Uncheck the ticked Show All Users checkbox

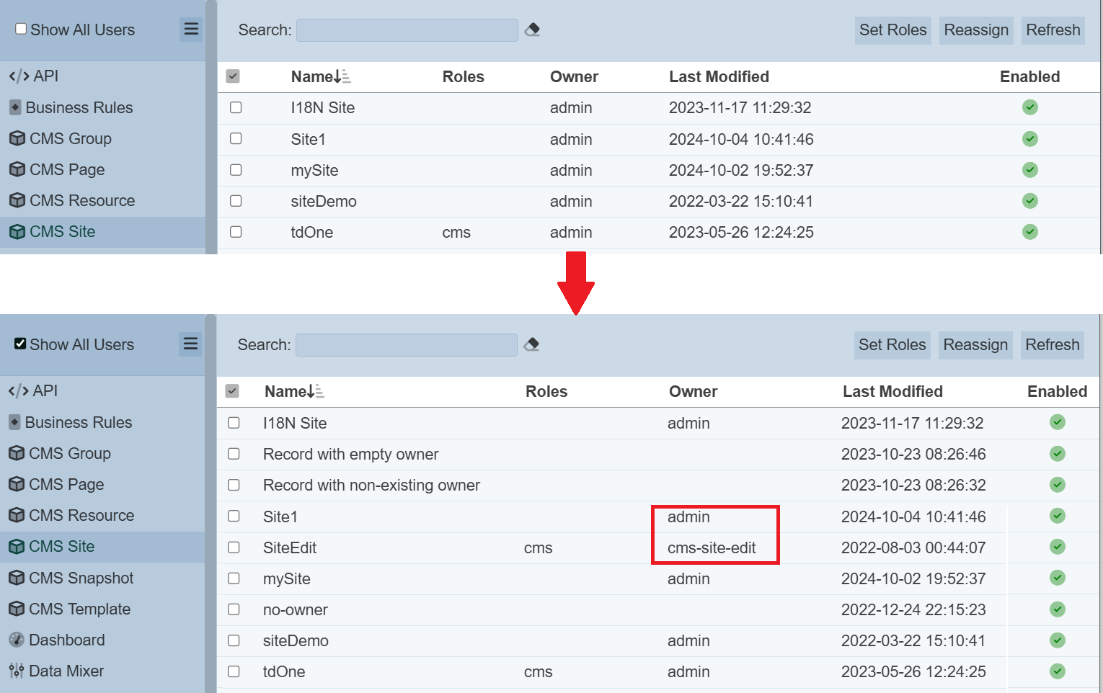tap(20, 344)
